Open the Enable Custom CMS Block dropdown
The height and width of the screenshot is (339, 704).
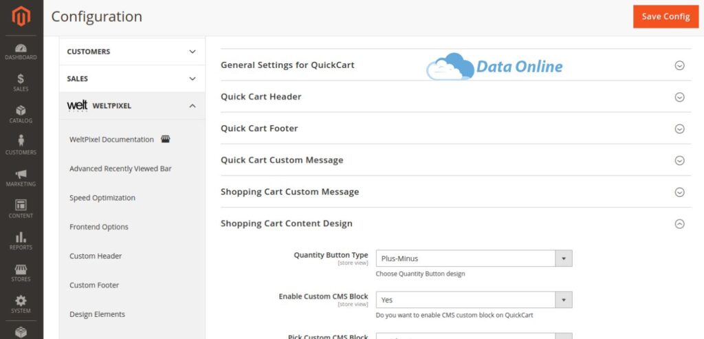474,300
